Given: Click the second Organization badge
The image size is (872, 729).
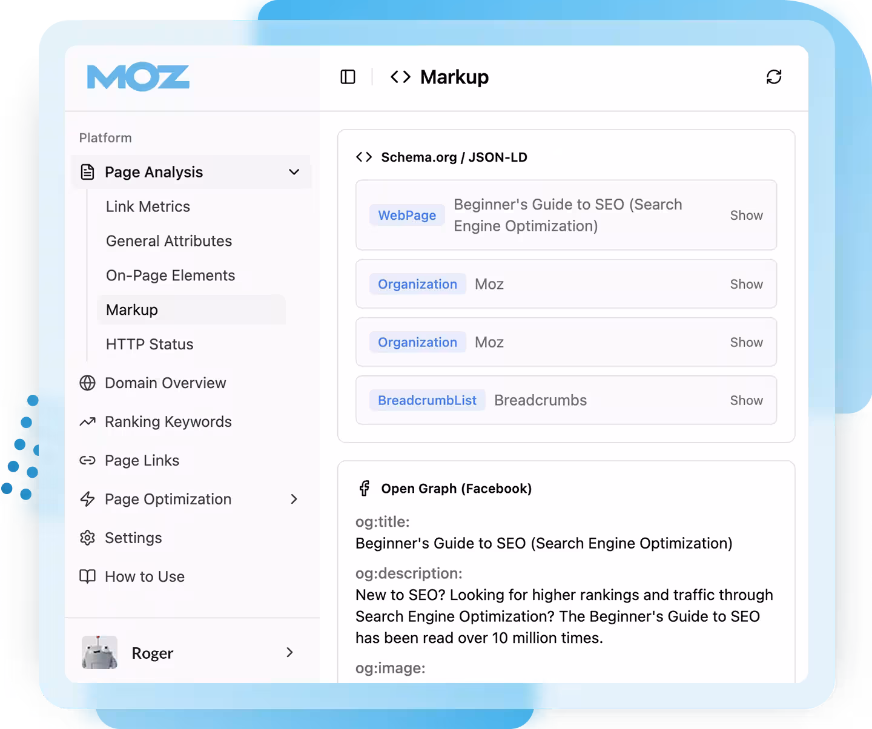Looking at the screenshot, I should (x=418, y=342).
